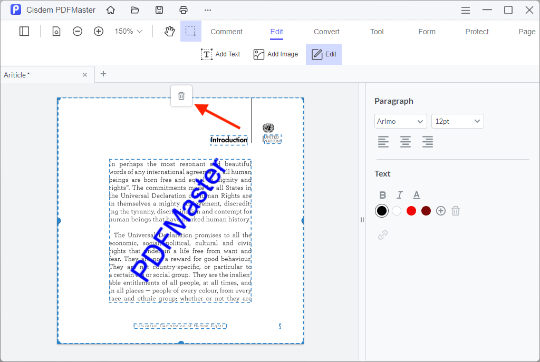
Task: Toggle bold text formatting
Action: (383, 195)
